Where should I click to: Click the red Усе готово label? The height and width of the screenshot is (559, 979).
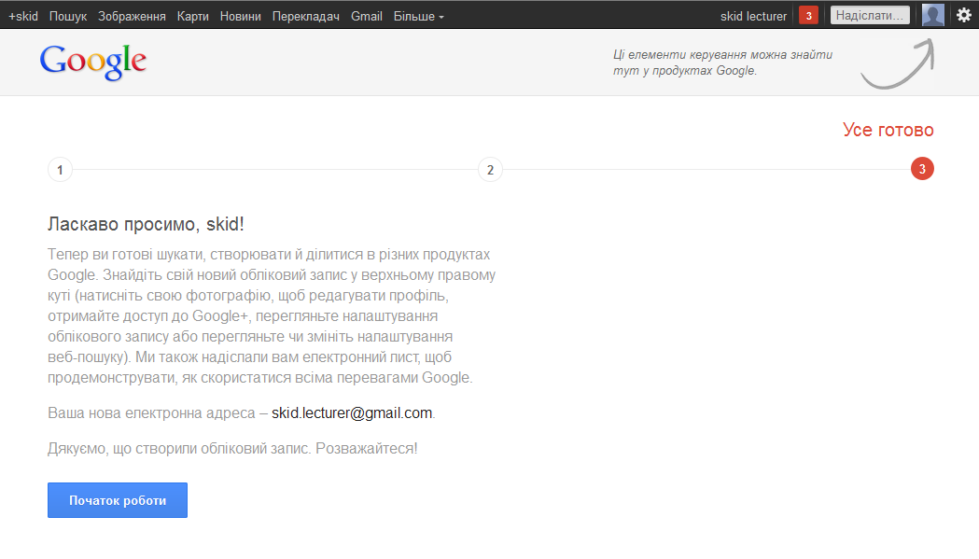point(888,130)
